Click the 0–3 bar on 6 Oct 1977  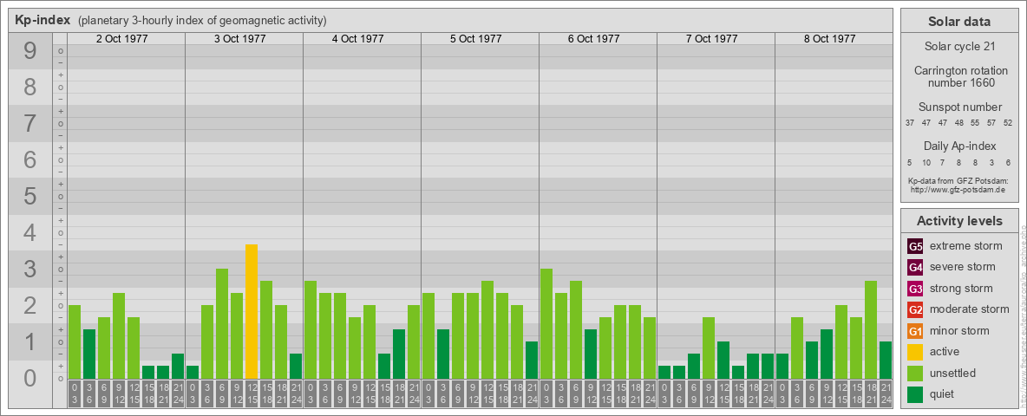point(546,324)
